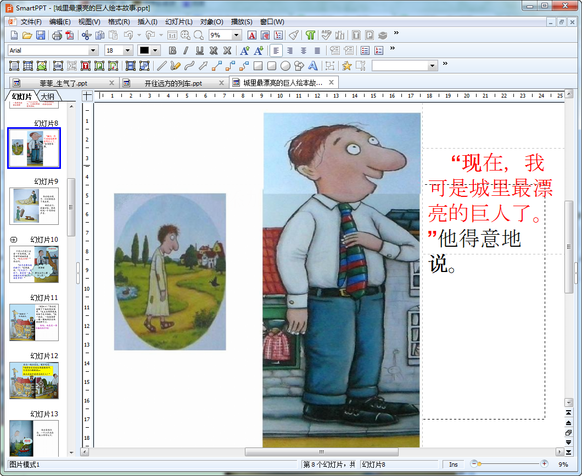Expand first toolbar overflow chevron
582x476 pixels.
click(396, 32)
